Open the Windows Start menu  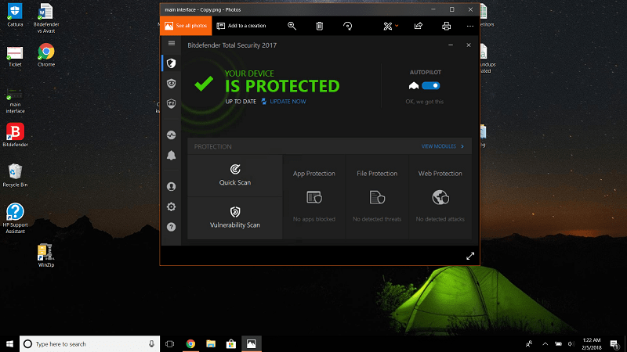[9, 344]
